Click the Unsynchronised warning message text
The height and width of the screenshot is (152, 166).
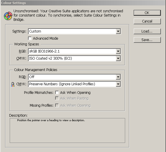(68, 15)
